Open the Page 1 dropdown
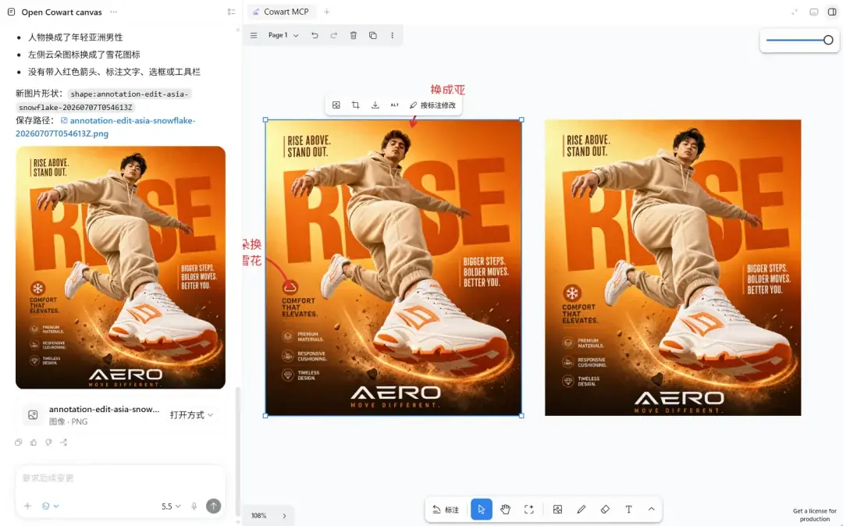Viewport: 843px width, 526px height. click(x=283, y=35)
